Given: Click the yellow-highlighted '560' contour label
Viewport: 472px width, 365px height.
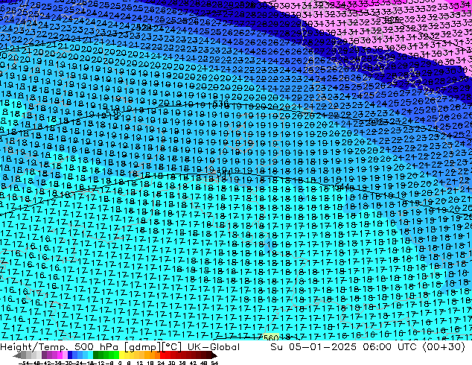Looking at the screenshot, I should pos(271,337).
